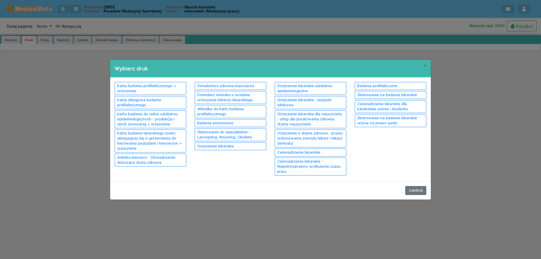Select the Skierowania tab
The height and width of the screenshot is (259, 541).
[172, 40]
